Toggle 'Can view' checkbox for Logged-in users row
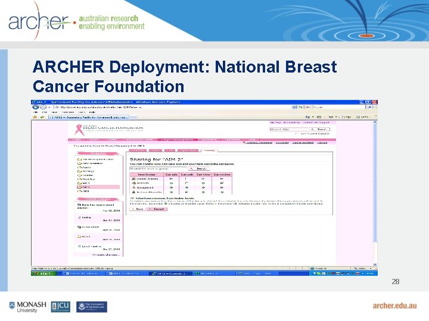 (x=203, y=179)
